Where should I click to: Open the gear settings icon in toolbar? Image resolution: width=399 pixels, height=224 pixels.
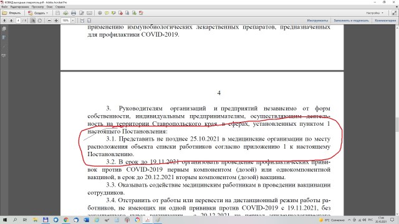[100, 13]
